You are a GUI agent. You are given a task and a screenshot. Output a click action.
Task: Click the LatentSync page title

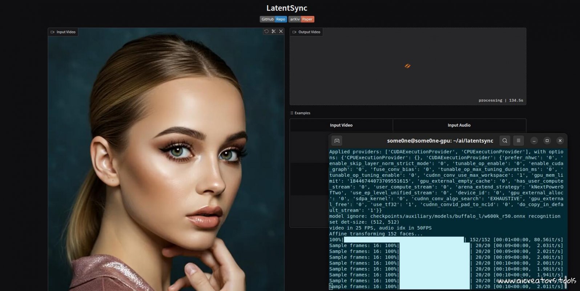pyautogui.click(x=287, y=8)
